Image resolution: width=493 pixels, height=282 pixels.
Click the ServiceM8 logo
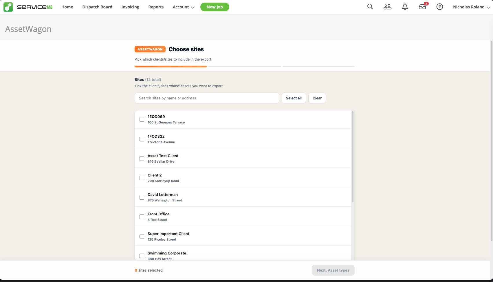click(x=28, y=7)
